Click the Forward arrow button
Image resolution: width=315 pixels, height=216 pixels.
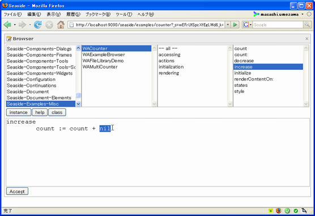22,25
